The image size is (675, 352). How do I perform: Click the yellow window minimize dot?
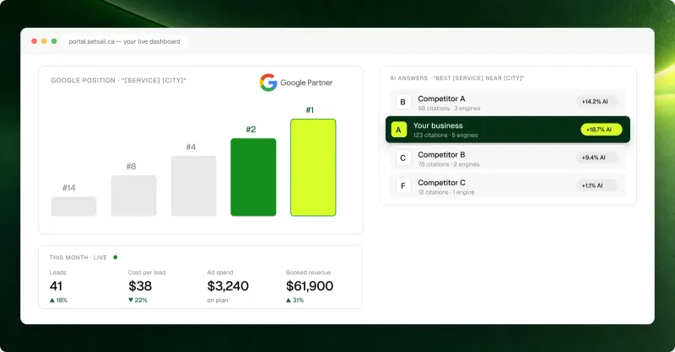(x=44, y=41)
